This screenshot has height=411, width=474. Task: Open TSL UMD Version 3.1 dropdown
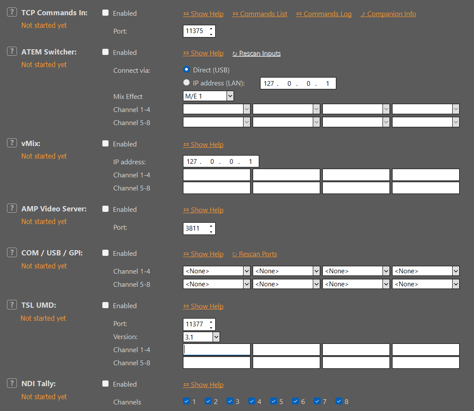[201, 337]
